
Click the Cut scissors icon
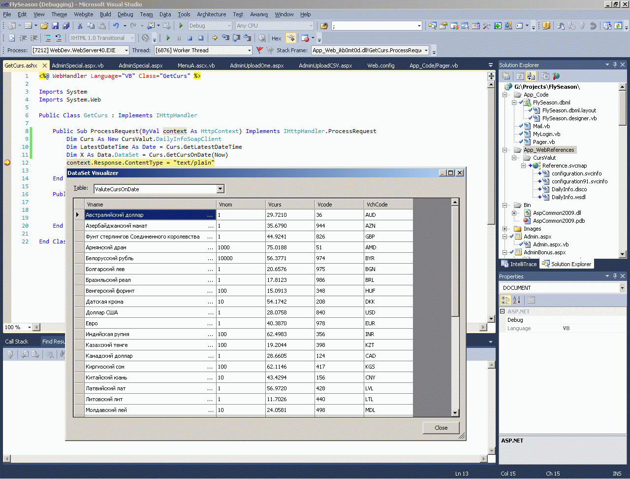coord(80,26)
